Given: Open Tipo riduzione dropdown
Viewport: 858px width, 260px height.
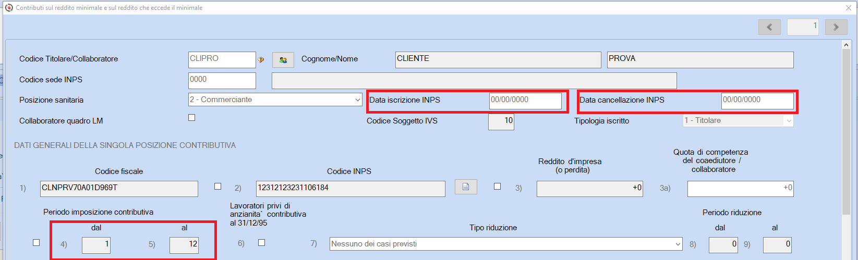Looking at the screenshot, I should tap(506, 244).
